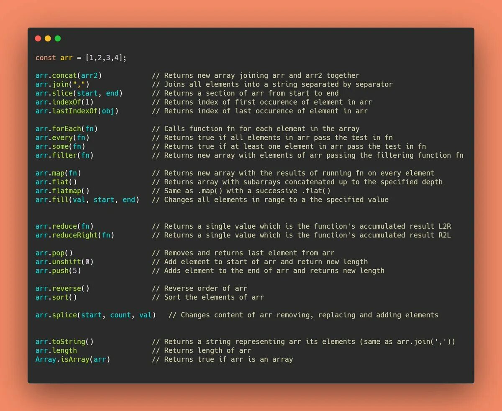Click the arr.reduceRight(fn) method call

pyautogui.click(x=75, y=235)
